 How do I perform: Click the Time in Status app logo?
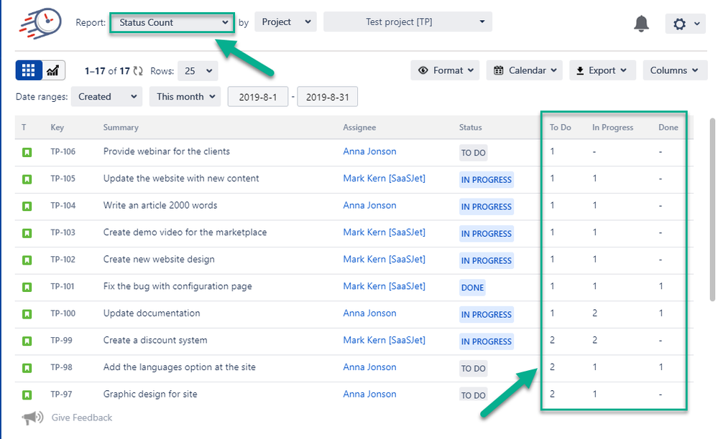[x=40, y=23]
